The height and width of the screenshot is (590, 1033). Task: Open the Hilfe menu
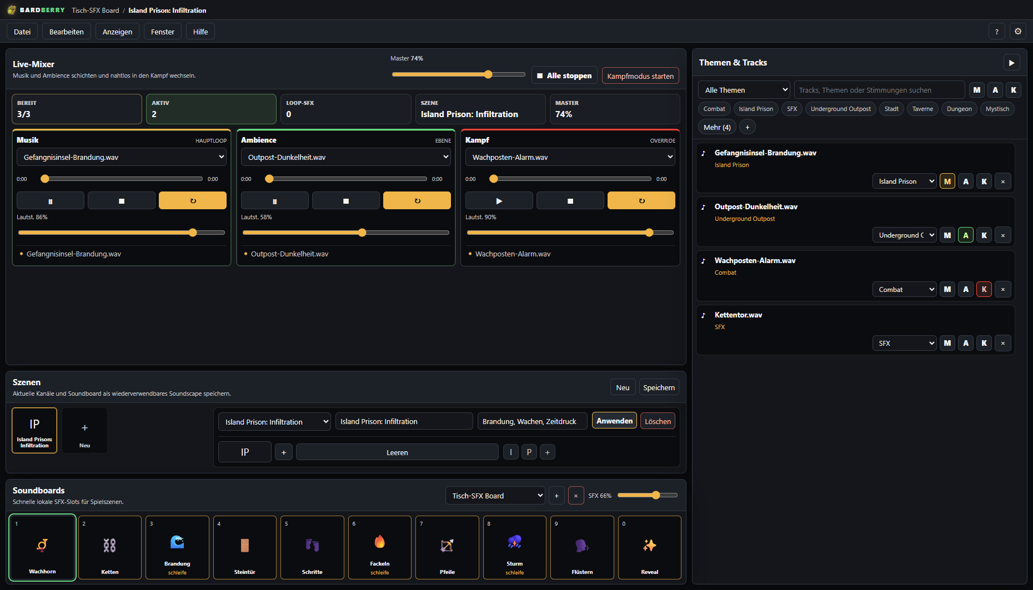(200, 32)
